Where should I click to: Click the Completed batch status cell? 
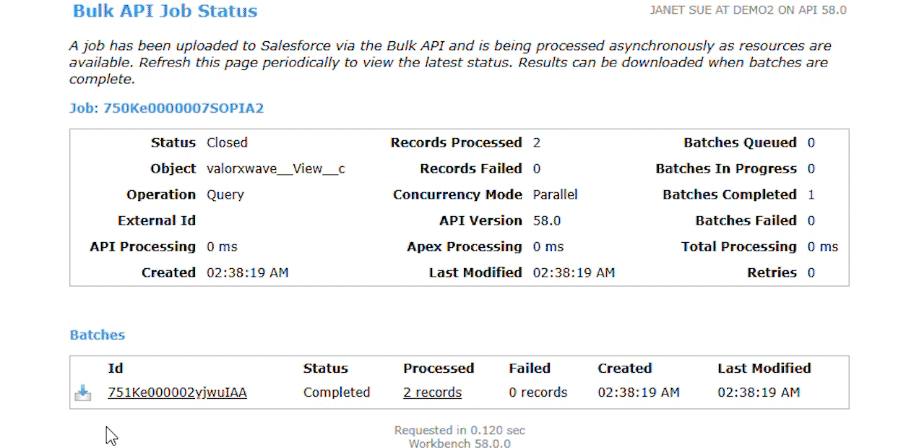(x=337, y=392)
